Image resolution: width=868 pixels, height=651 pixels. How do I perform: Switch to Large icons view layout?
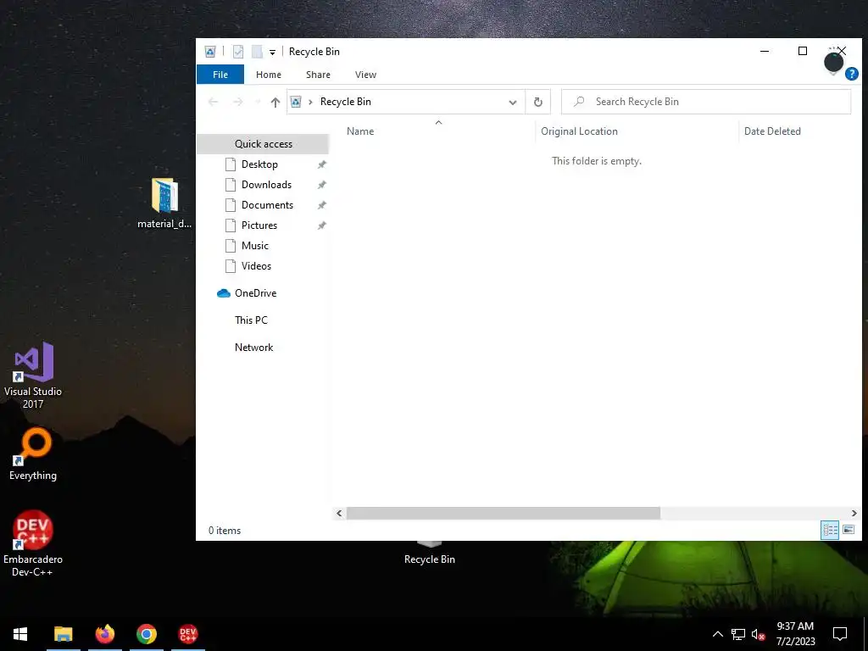[849, 531]
